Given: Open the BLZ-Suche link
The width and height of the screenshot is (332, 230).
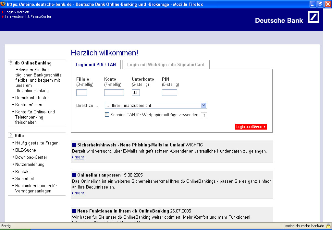Looking at the screenshot, I should [25, 150].
